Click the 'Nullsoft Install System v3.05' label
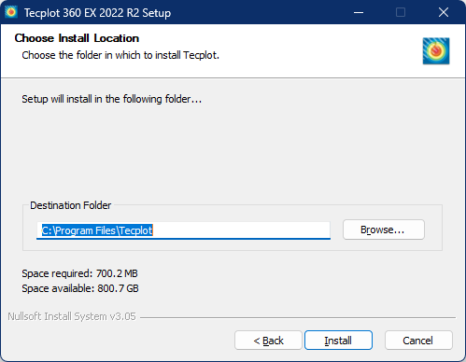The image size is (466, 362). pos(72,316)
